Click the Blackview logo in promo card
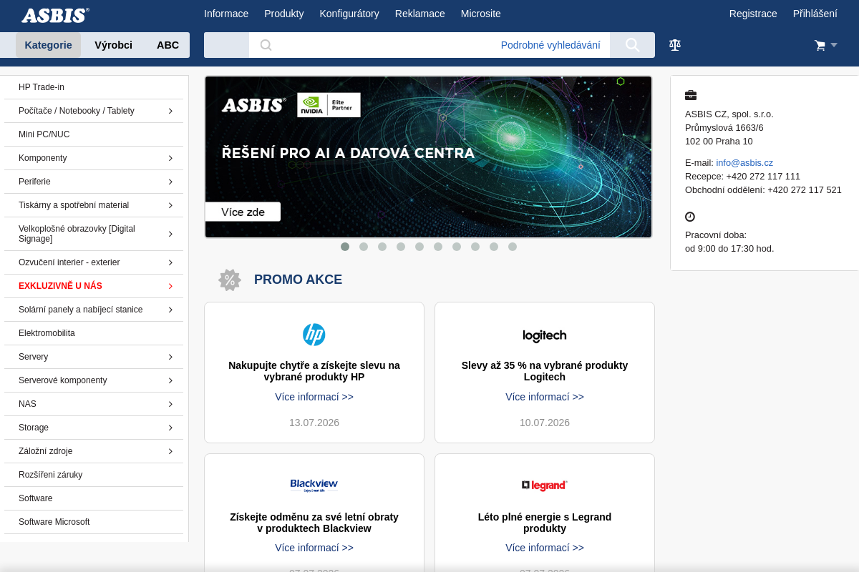Viewport: 859px width, 572px height. point(314,485)
